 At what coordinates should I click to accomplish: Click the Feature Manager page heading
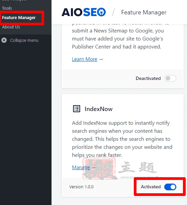[x=144, y=12]
